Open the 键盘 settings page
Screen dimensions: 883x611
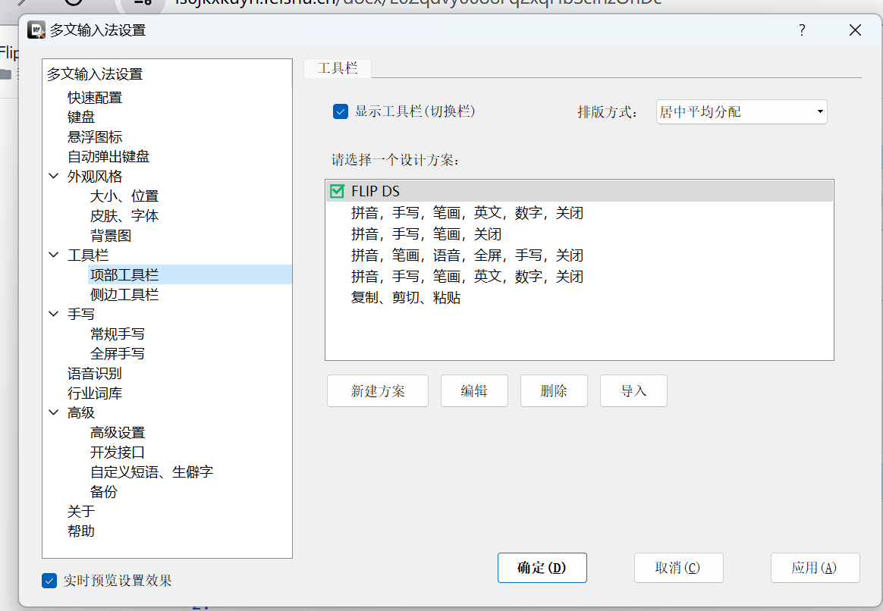coord(81,117)
